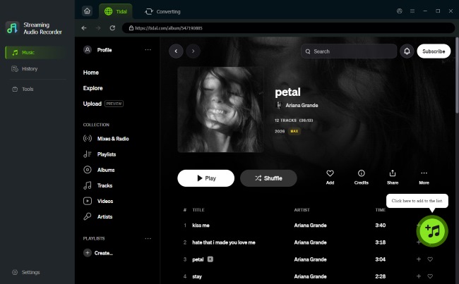Screen dimensions: 459x284
Task: Select the track 'stay'
Action: [197, 276]
